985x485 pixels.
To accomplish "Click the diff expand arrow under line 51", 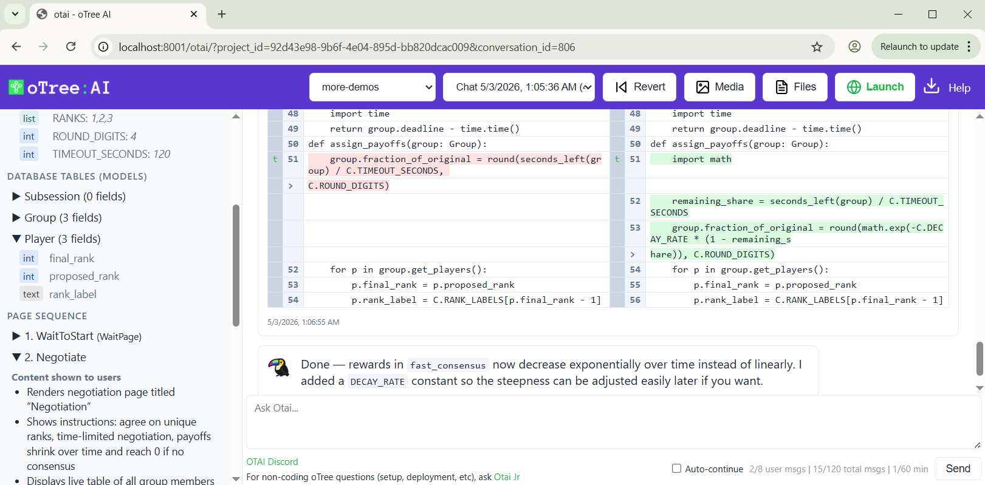I will tap(290, 186).
